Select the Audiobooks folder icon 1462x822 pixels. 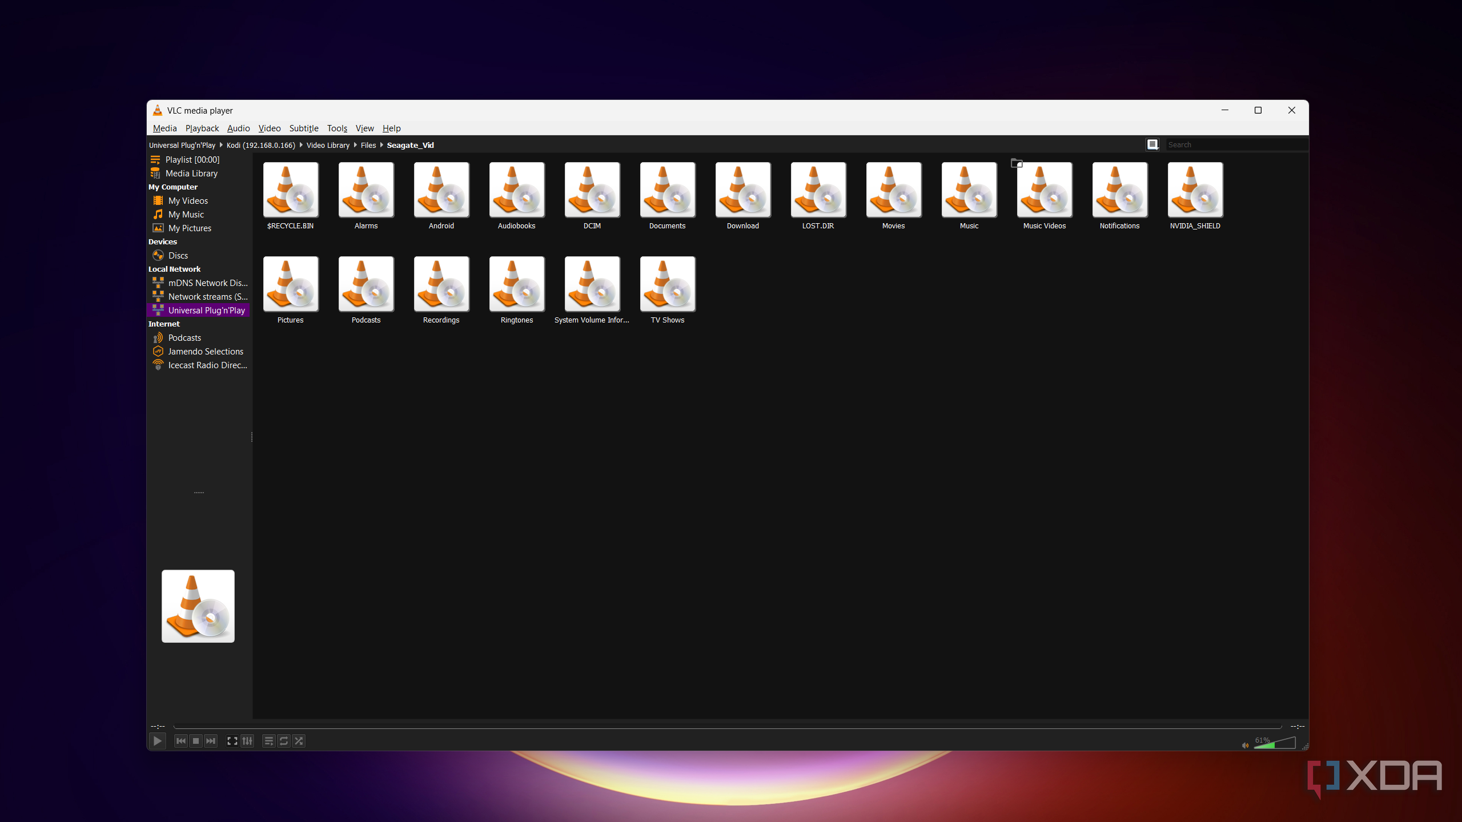point(517,190)
